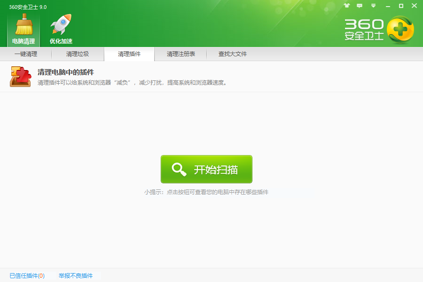Screen dimensions: 423x282
Task: Close the 360安全卫士 window
Action: 415,6
